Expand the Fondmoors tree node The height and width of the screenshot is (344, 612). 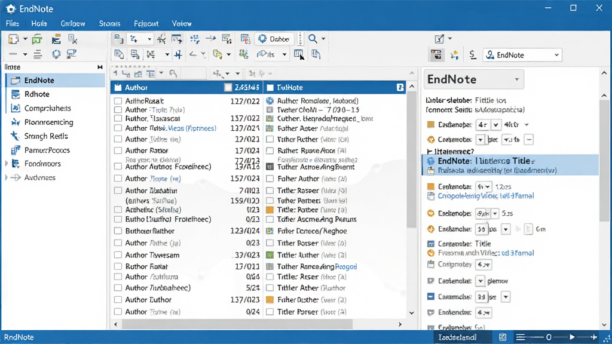pyautogui.click(x=6, y=164)
